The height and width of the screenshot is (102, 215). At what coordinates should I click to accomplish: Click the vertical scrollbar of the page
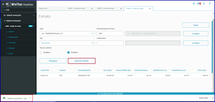[213, 55]
